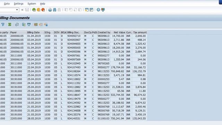The image size is (222, 125).
Task: Click tax amount 126,152.79
Action: tap(139, 72)
